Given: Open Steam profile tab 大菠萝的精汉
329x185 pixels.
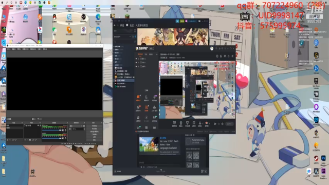Looking at the screenshot, I should click(x=142, y=25).
